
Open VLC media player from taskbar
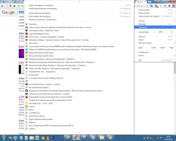pyautogui.click(x=48, y=138)
